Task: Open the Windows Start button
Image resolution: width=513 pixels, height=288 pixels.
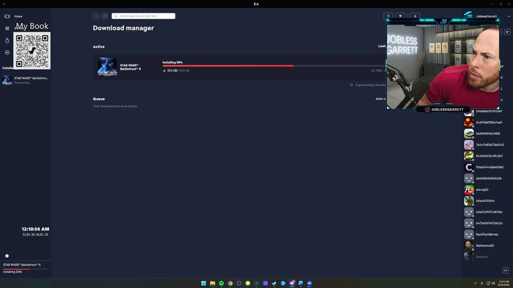Action: [x=204, y=283]
